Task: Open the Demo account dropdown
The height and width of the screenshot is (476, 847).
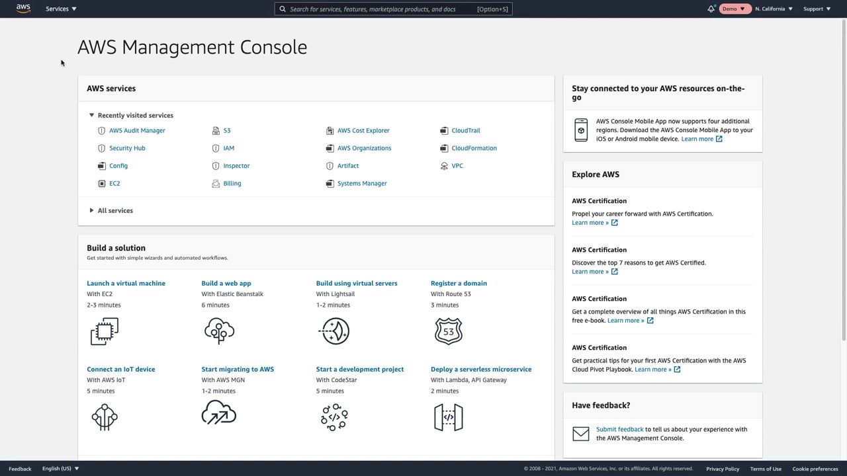Action: tap(734, 9)
